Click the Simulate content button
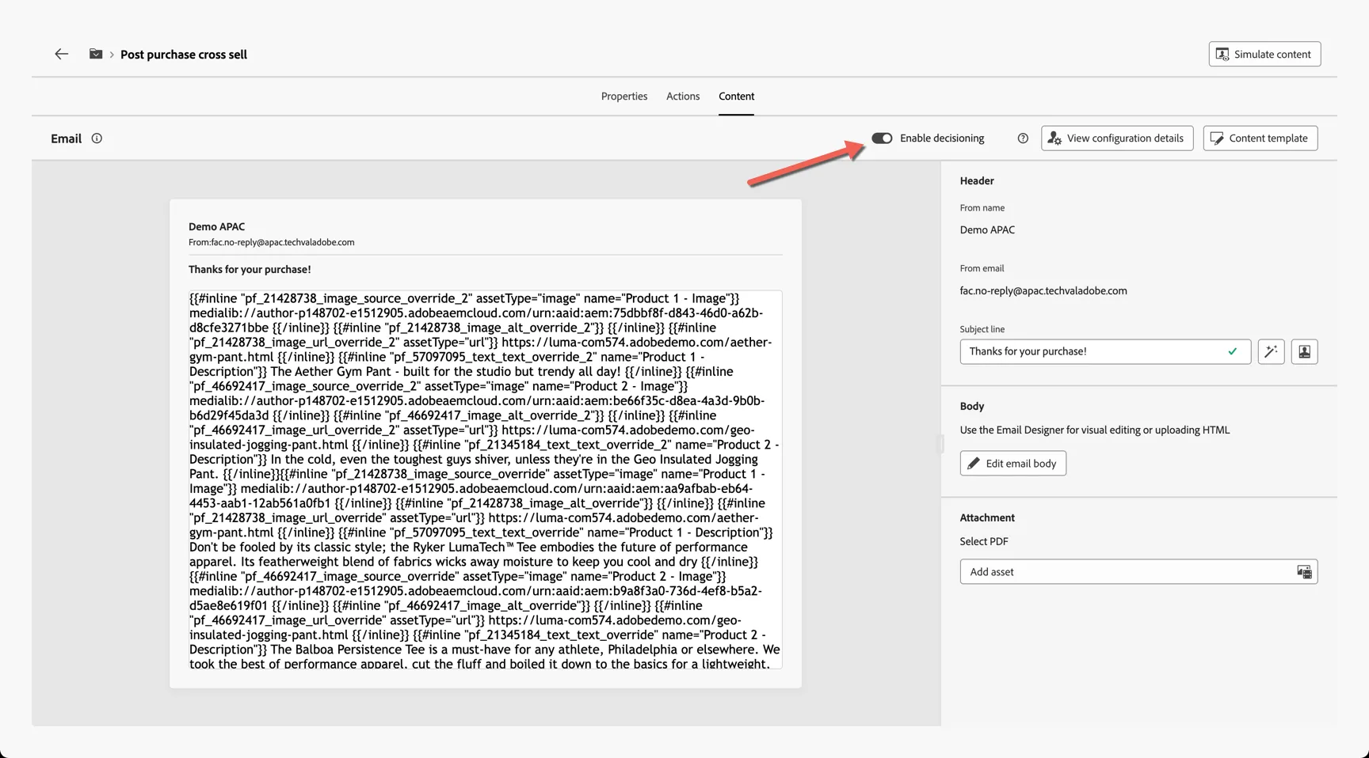This screenshot has width=1369, height=758. tap(1264, 54)
